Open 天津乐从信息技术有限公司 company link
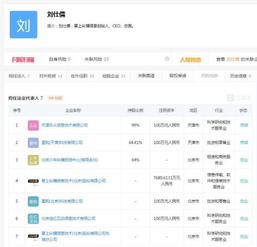Image resolution: width=257 pixels, height=247 pixels. [x=65, y=125]
